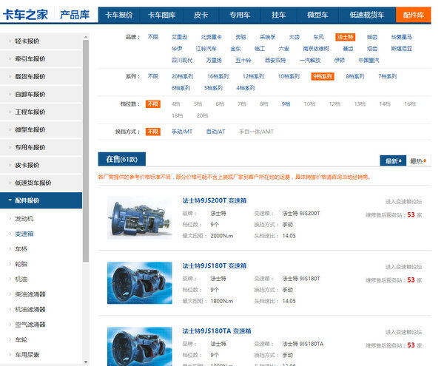Open 车用尿素 in the sidebar list
This screenshot has width=444, height=366.
pos(27,355)
